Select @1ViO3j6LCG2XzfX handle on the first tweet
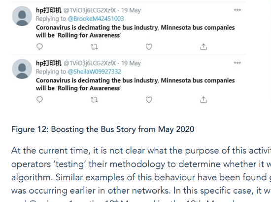The image size is (271, 202). point(90,10)
